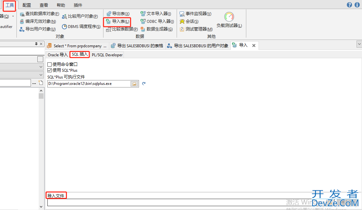The width and height of the screenshot is (362, 210).
Task: Launch 负载测试器 gauge icon
Action: pos(229,17)
